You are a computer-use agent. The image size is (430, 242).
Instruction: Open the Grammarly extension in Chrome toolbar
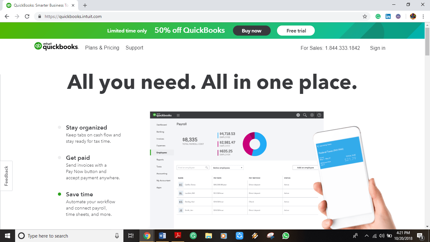(378, 16)
